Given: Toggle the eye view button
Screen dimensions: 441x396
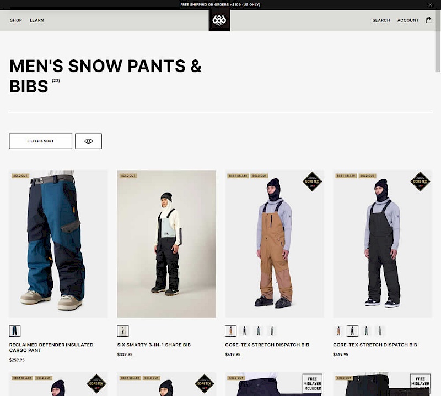Looking at the screenshot, I should coord(88,141).
